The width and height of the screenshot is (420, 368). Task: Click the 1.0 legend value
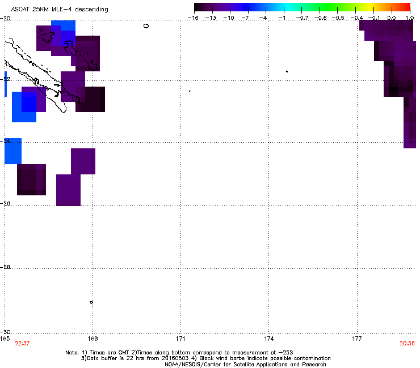(x=410, y=18)
